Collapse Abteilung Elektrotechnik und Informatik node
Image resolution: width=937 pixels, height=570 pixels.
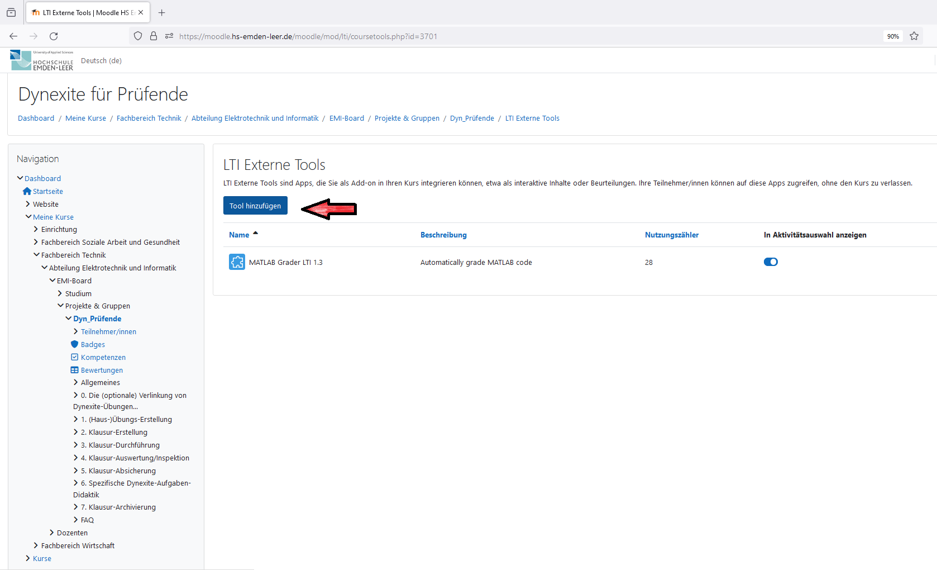click(x=45, y=268)
